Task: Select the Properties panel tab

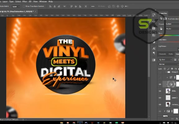Action: [163, 13]
